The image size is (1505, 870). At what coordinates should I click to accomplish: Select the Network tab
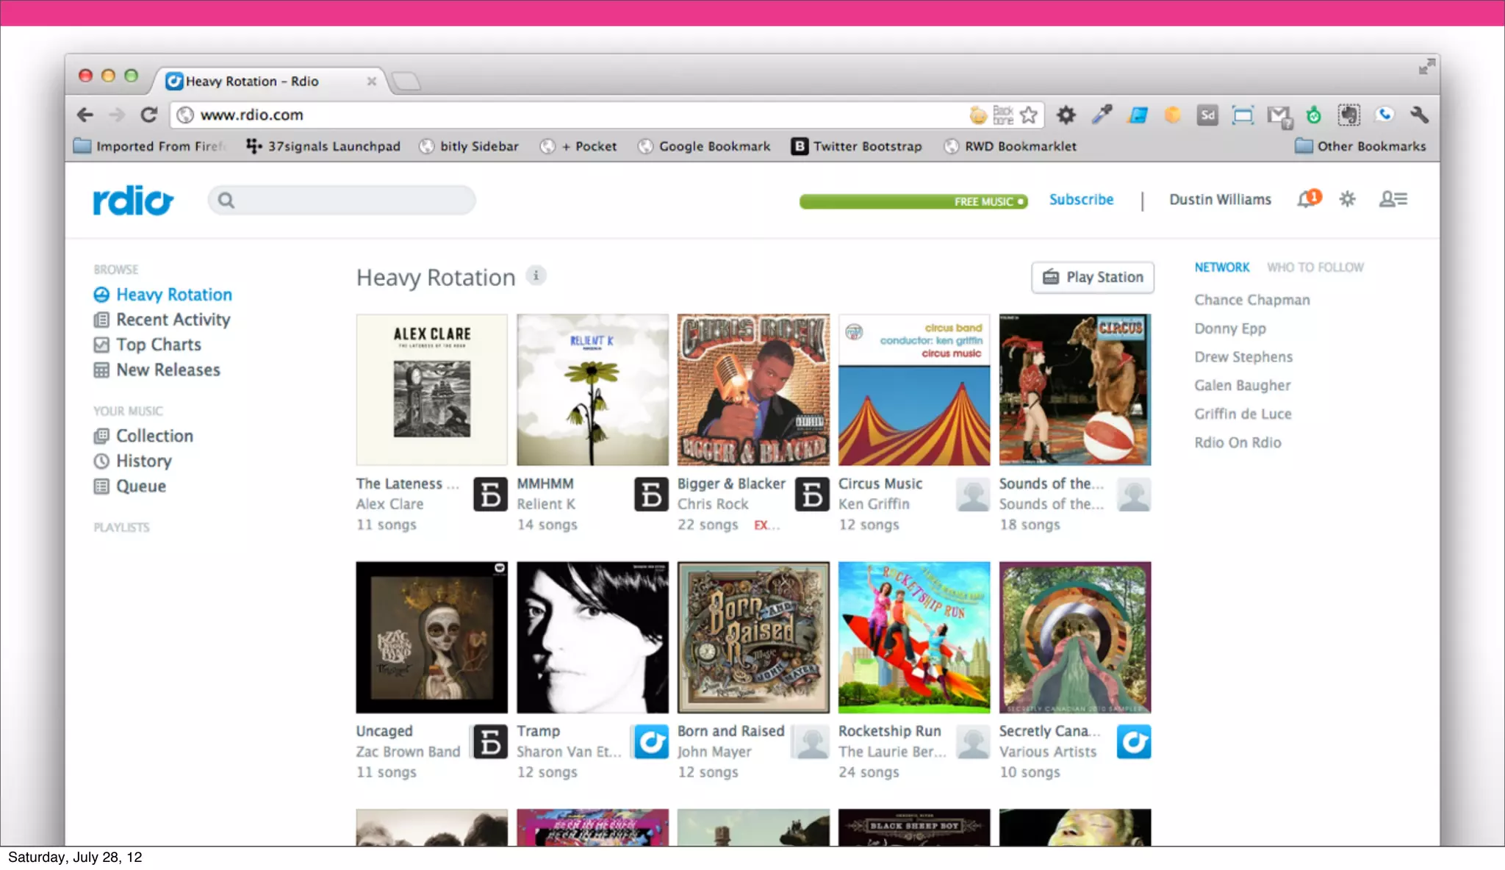1221,267
